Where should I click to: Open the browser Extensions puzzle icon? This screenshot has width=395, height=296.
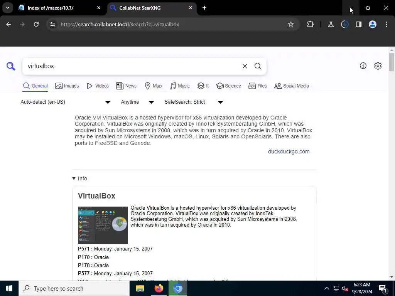point(311,24)
